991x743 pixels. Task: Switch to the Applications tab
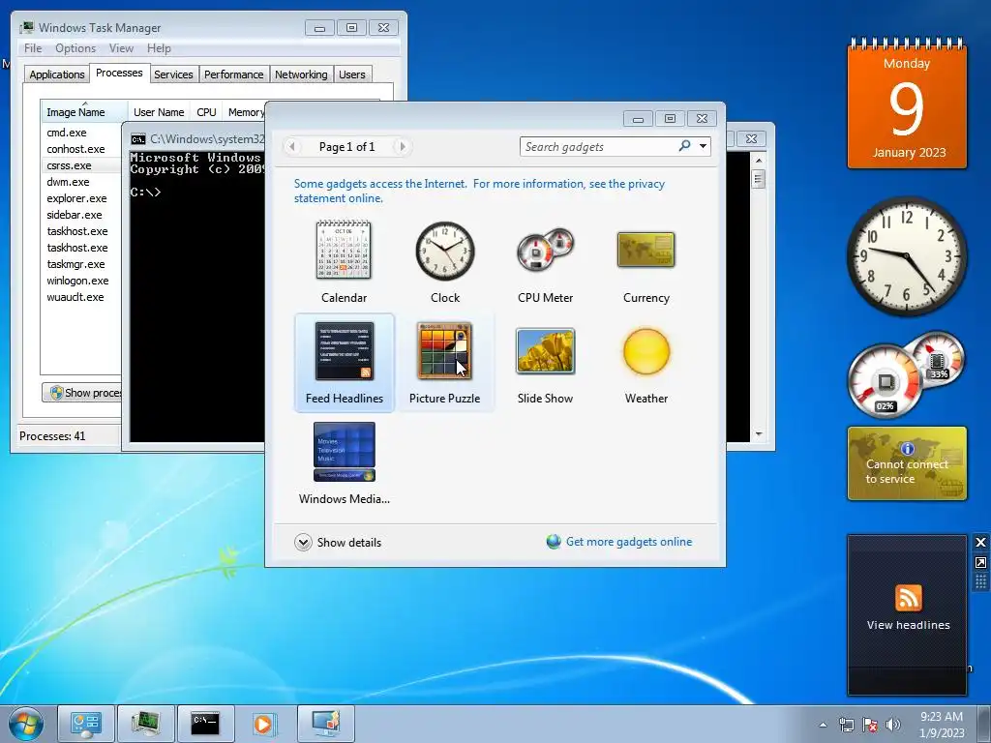57,74
